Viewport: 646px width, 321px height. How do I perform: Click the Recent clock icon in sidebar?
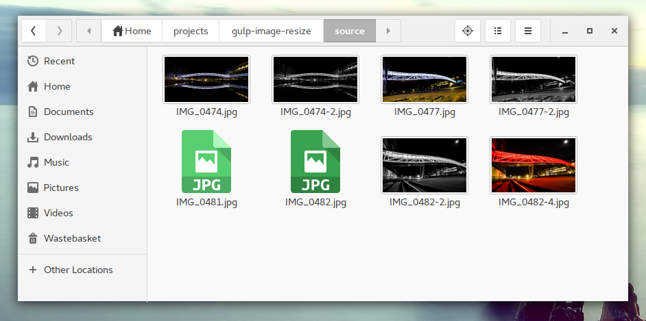(33, 61)
